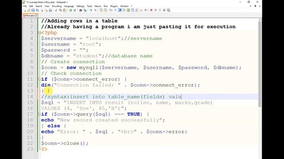Collapse the if block fold at line 17
Screen dimensions: 284x159
(39, 114)
